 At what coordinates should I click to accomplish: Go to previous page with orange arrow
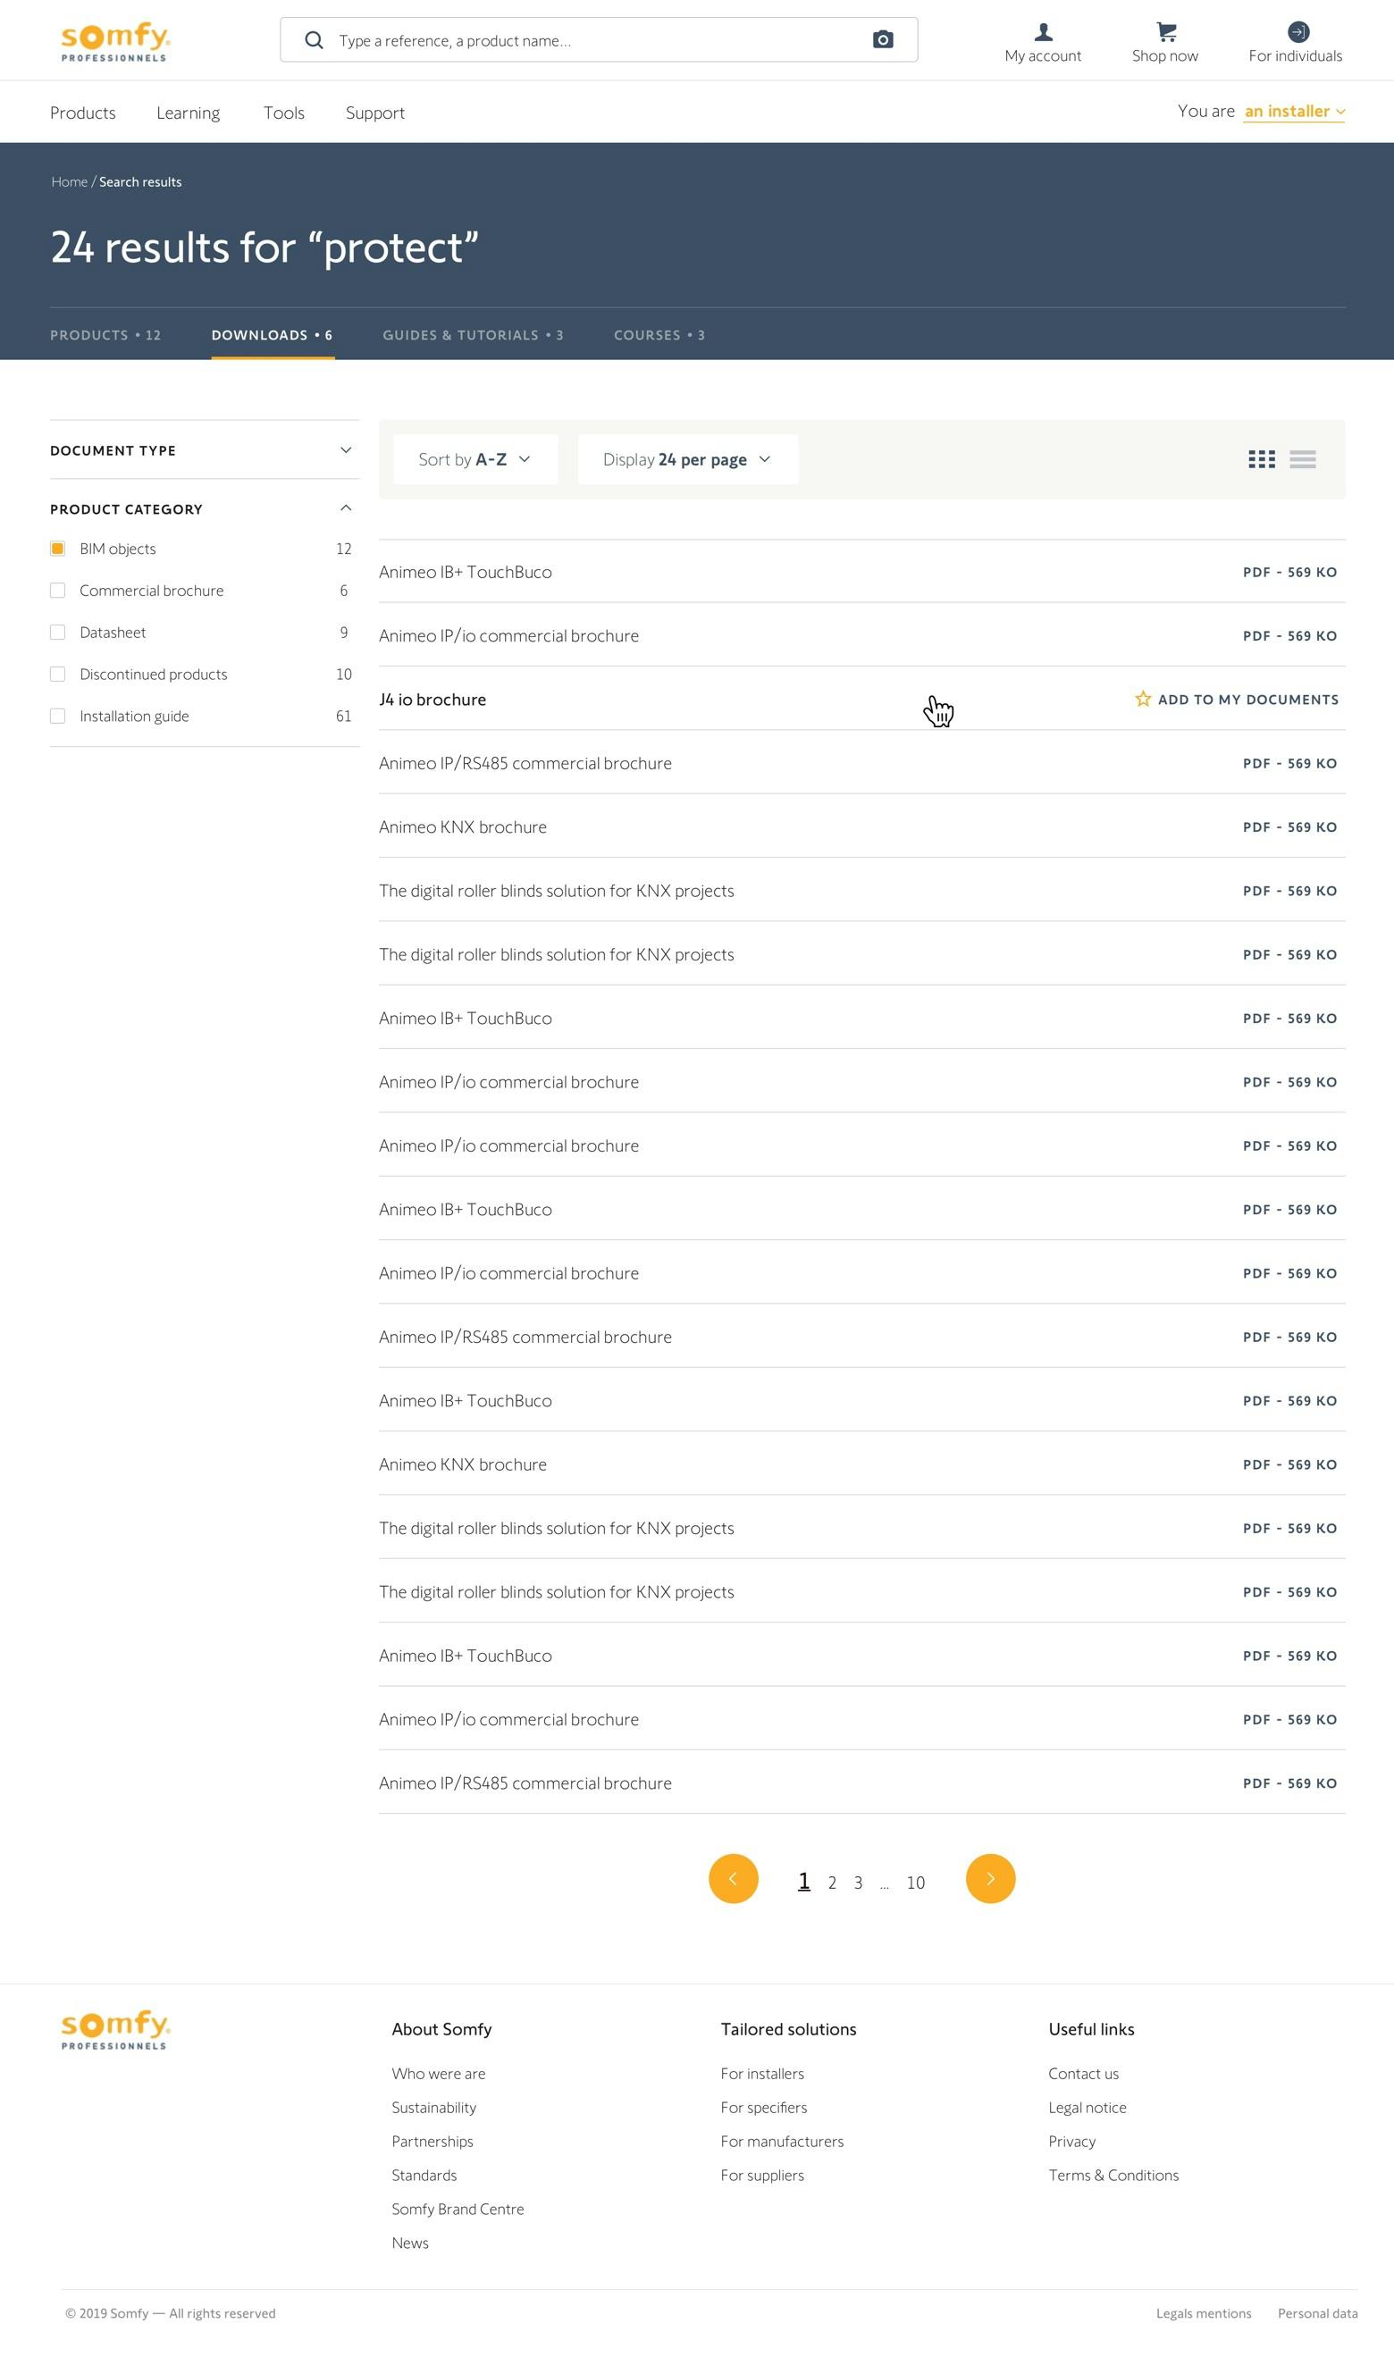coord(733,1879)
